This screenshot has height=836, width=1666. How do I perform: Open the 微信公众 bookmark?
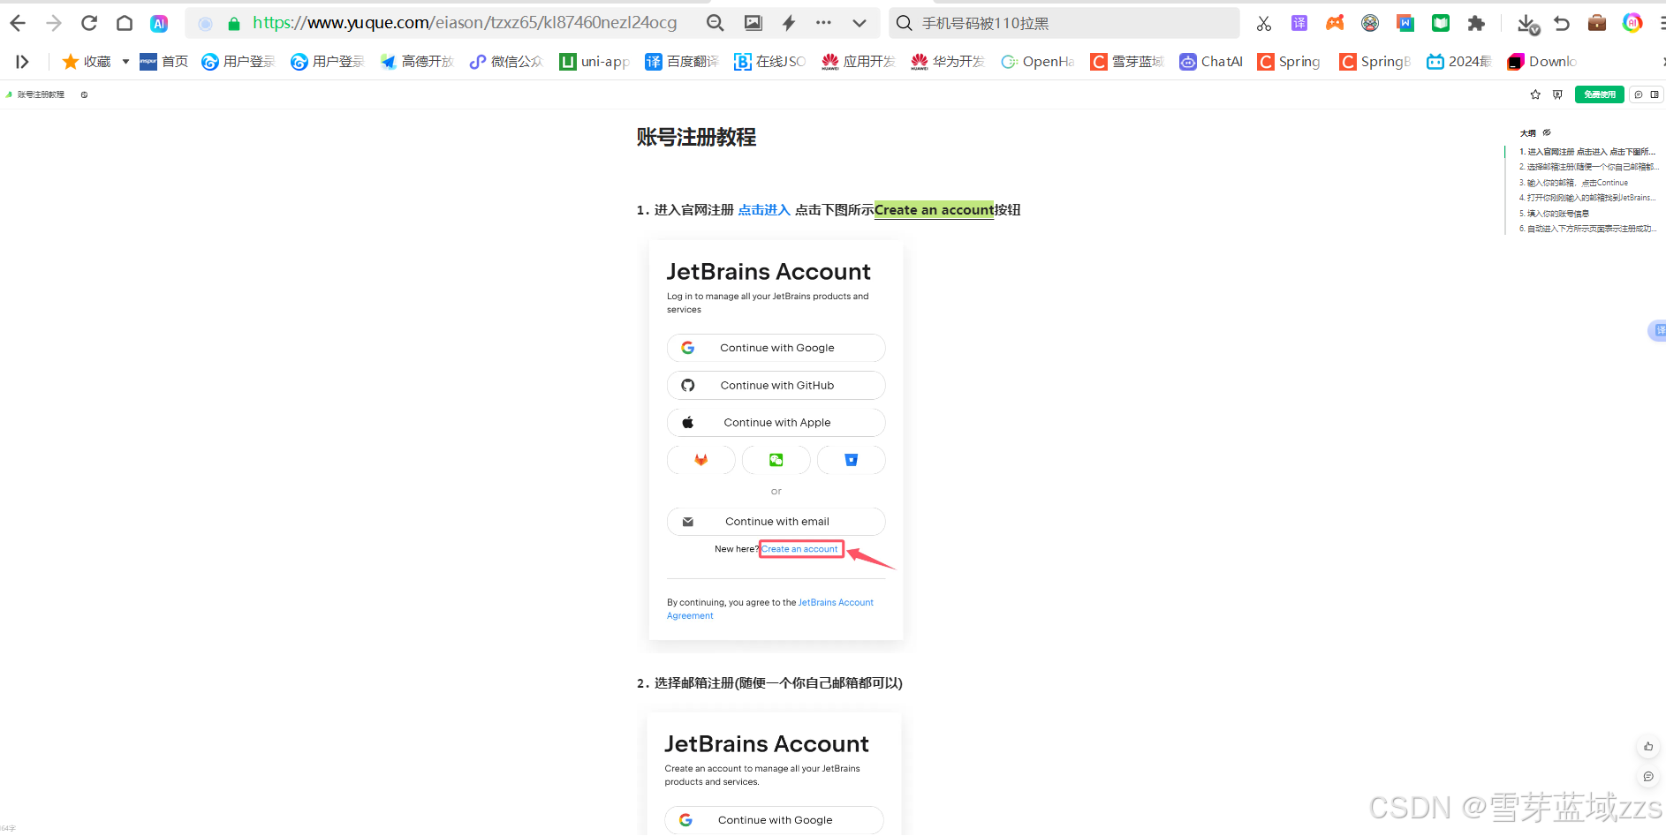tap(506, 61)
